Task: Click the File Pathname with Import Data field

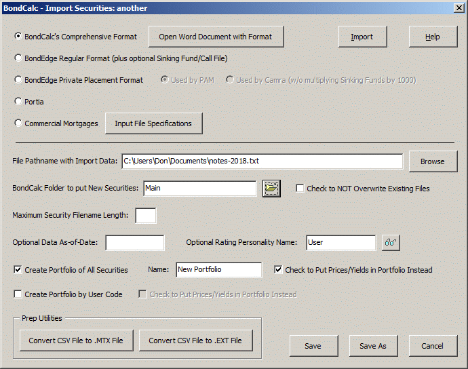Action: tap(262, 161)
